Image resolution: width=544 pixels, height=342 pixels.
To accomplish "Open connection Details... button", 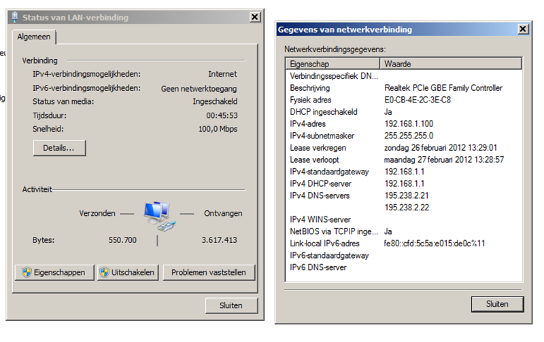I will (x=59, y=148).
